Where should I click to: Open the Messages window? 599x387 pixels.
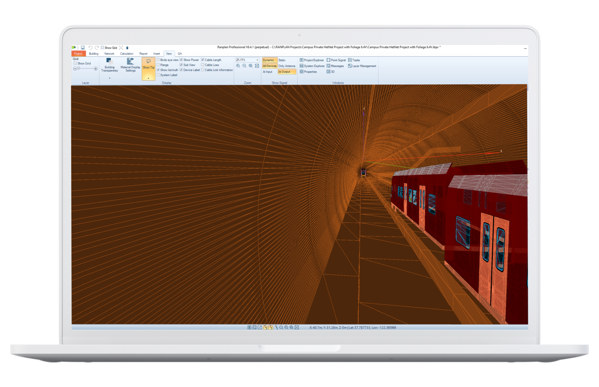tap(335, 66)
